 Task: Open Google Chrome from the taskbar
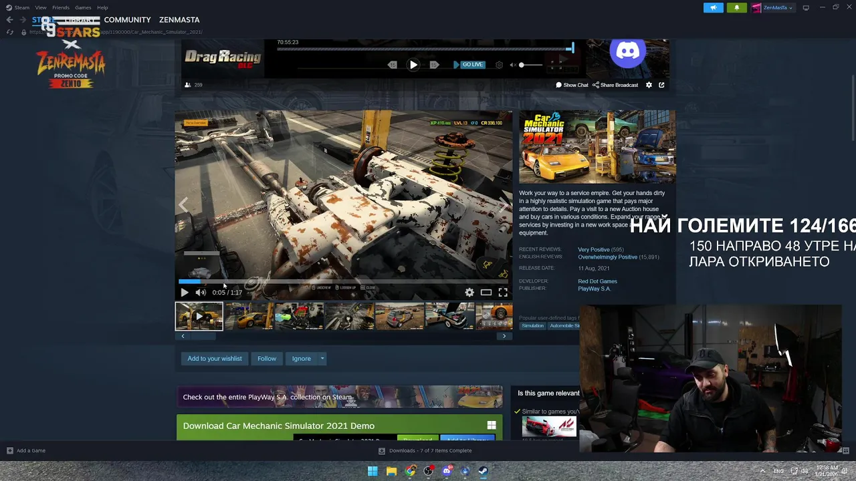click(x=410, y=471)
